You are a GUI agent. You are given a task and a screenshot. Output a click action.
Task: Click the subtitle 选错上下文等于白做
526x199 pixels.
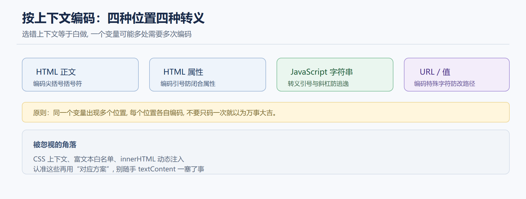point(107,34)
